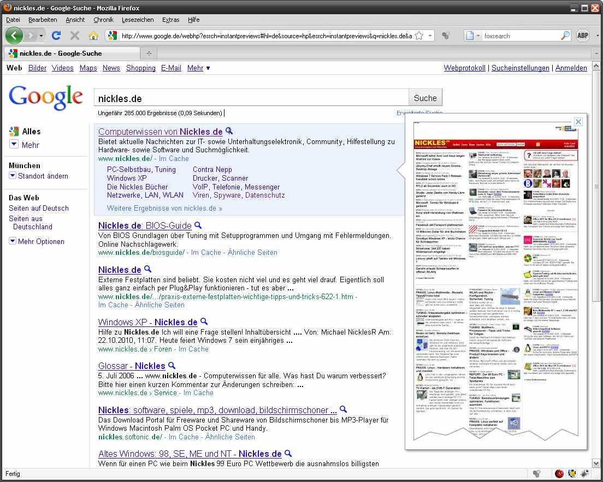The width and height of the screenshot is (603, 482).
Task: Click the Google logo
Action: tap(45, 97)
